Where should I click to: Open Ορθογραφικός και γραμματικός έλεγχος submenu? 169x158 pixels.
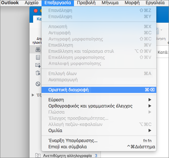click(x=99, y=106)
